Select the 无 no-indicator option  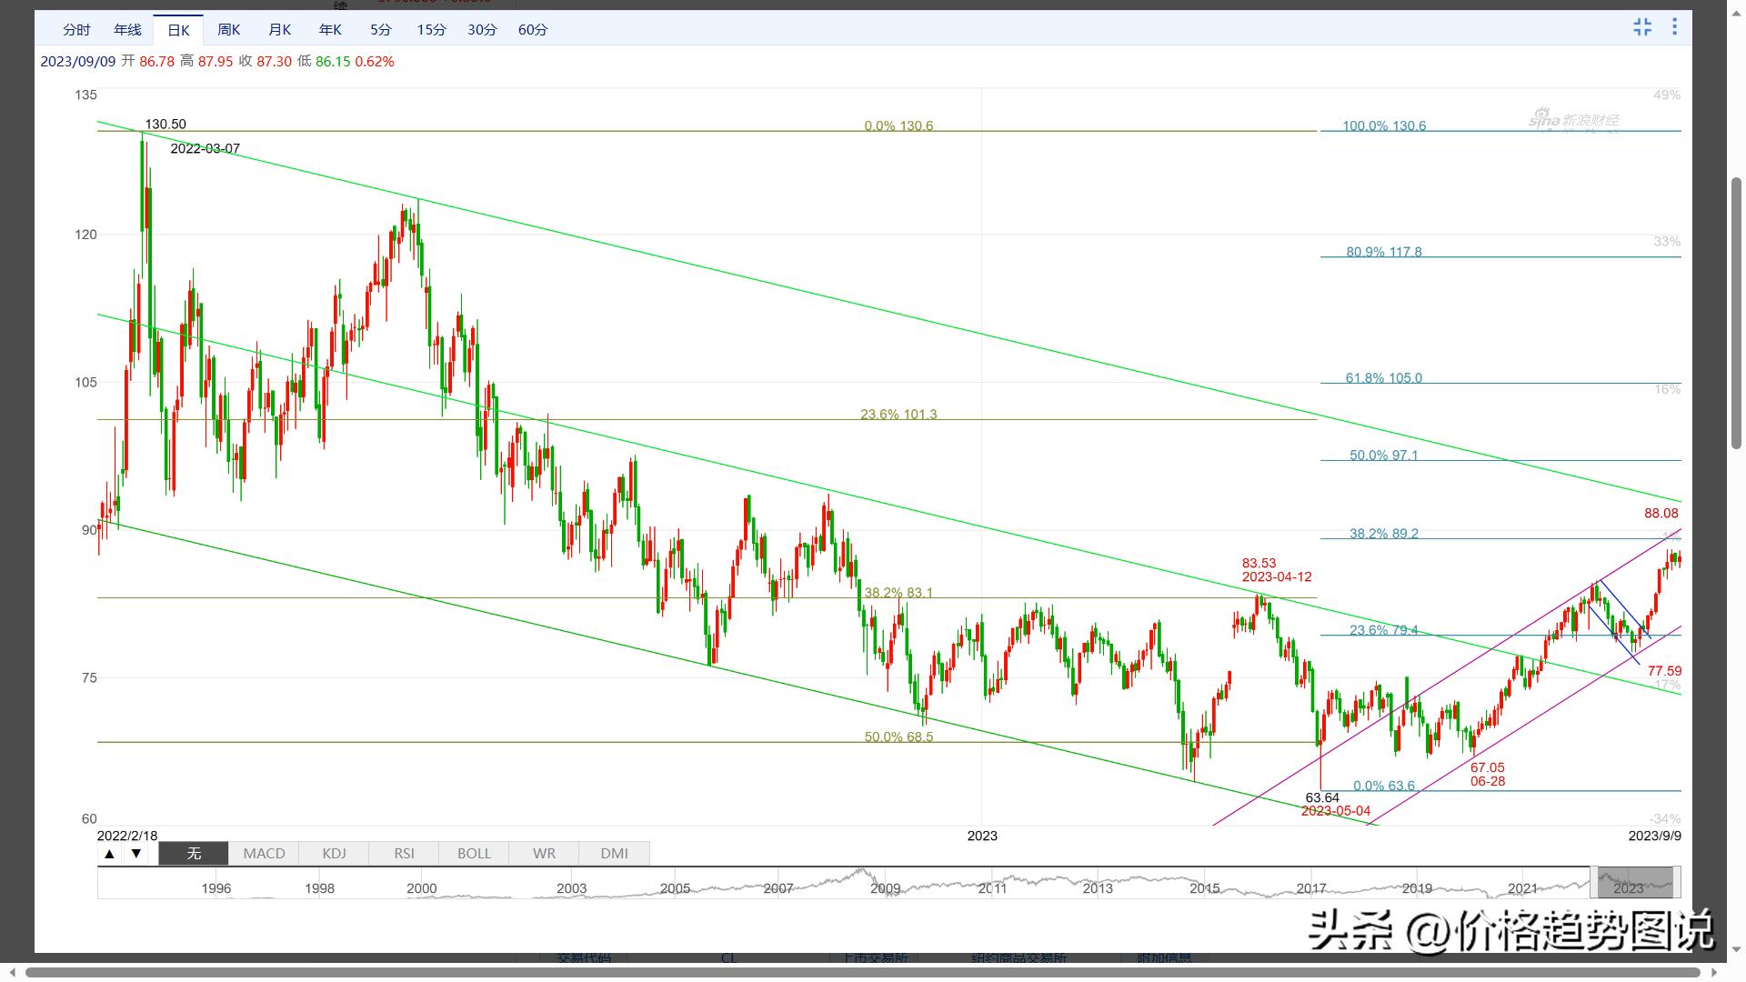(194, 853)
